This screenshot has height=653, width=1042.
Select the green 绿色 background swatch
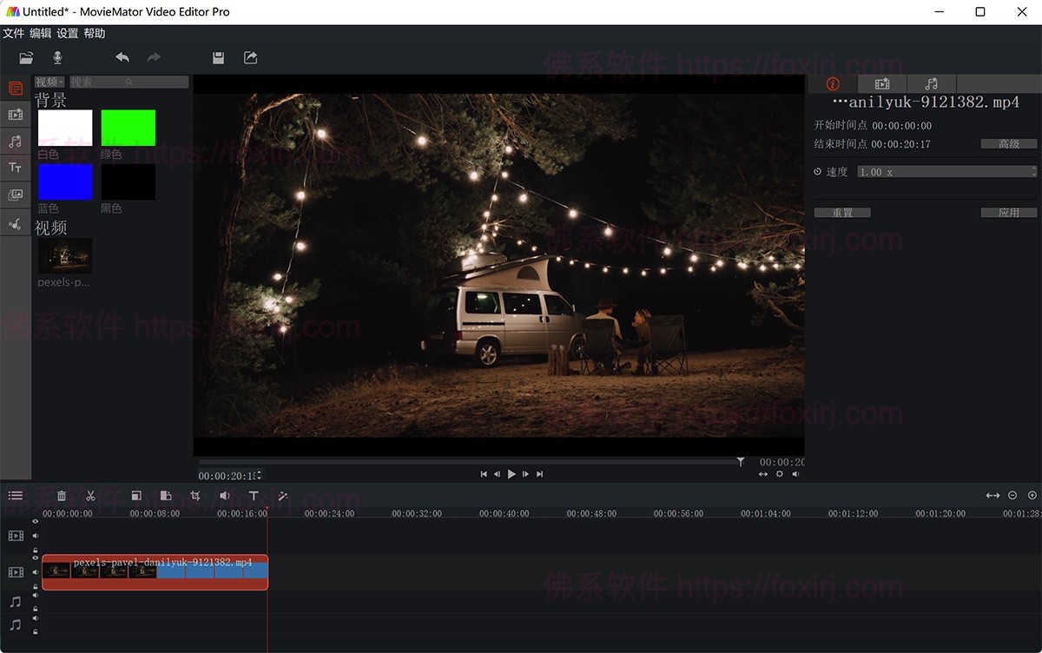pyautogui.click(x=128, y=128)
